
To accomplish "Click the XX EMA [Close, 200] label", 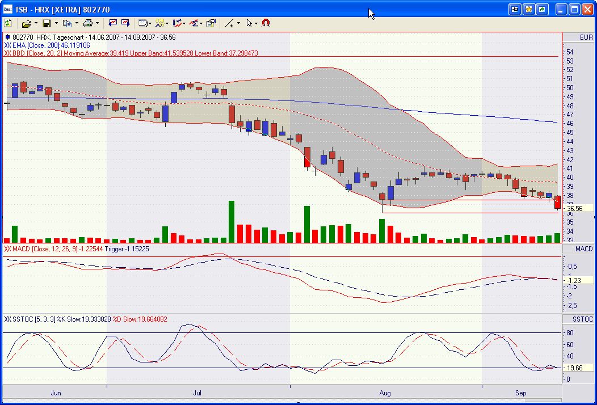I will click(37, 45).
